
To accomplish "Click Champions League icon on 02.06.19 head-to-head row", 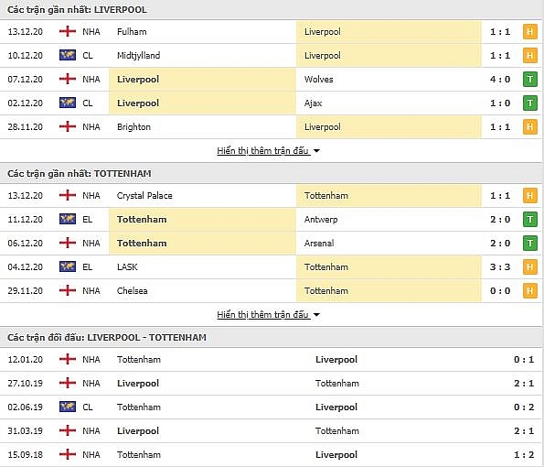I will (x=68, y=407).
